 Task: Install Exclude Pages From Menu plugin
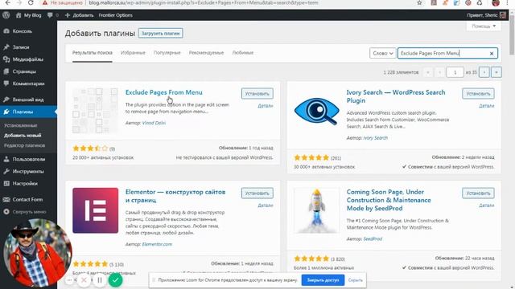tap(257, 93)
